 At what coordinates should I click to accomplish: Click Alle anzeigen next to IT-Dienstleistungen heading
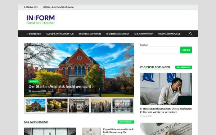click(x=184, y=67)
